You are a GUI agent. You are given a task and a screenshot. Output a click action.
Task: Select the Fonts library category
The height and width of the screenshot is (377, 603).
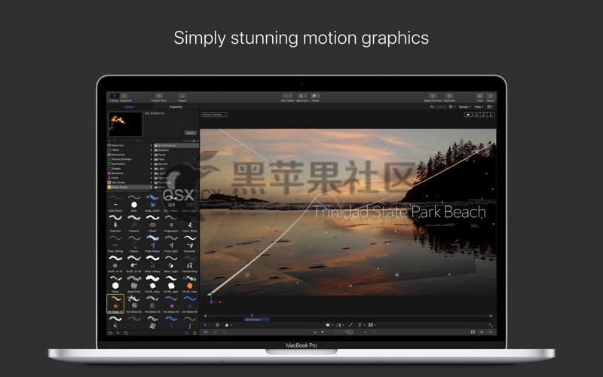130,178
